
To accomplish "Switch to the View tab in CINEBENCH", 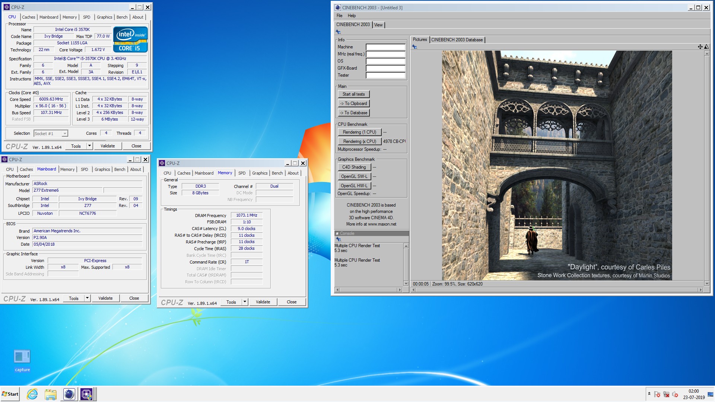I will (378, 25).
